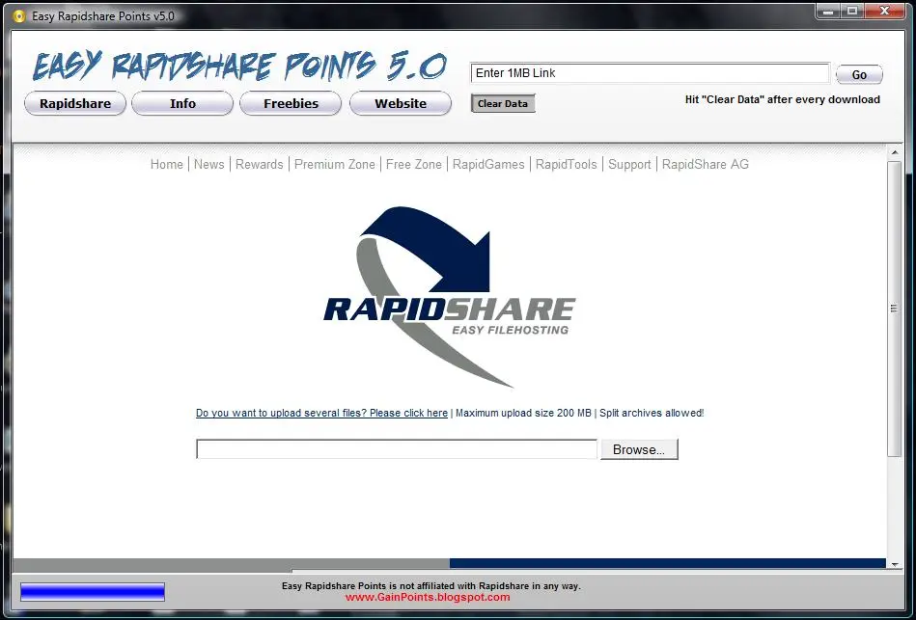
Task: Open the RapidShare AG nav link
Action: 706,165
